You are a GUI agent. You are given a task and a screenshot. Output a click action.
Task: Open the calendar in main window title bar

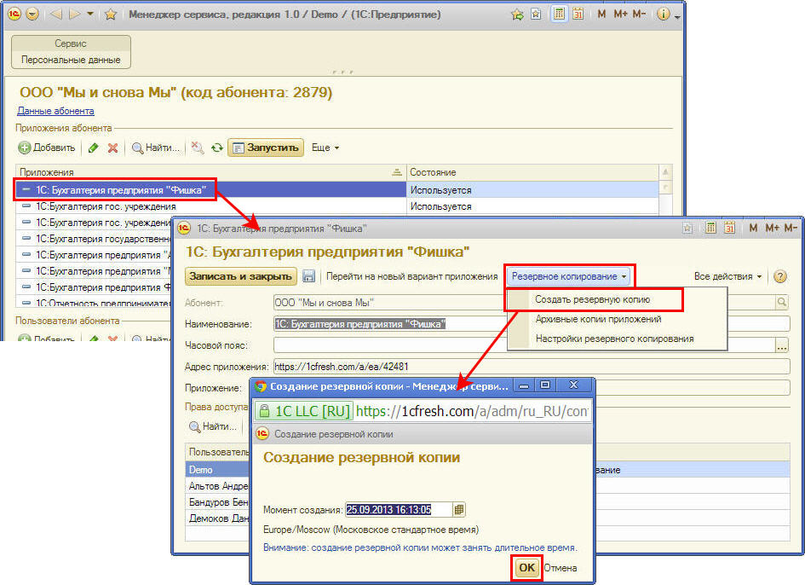coord(578,14)
